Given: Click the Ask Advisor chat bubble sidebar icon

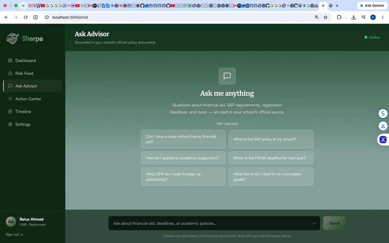Looking at the screenshot, I should (10, 86).
